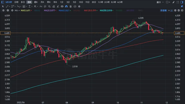The width and height of the screenshot is (185, 104).
Task: Add a comment bubble annotation
Action: pyautogui.click(x=45, y=6)
